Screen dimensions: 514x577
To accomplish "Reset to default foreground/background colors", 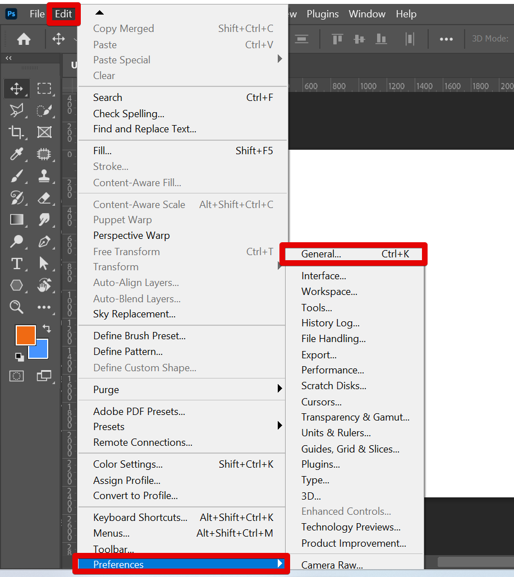I will pos(20,357).
